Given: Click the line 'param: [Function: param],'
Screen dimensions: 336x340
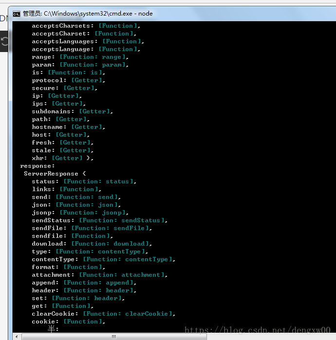Looking at the screenshot, I should [80, 65].
